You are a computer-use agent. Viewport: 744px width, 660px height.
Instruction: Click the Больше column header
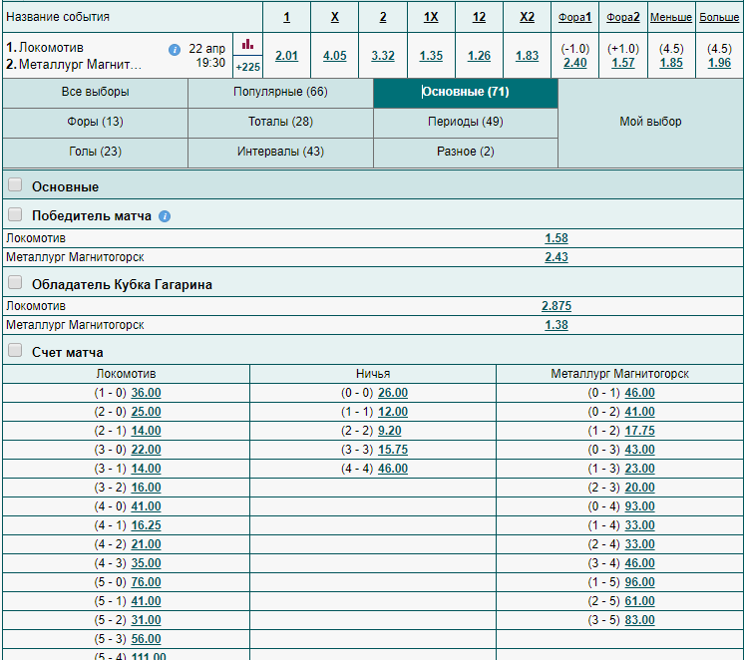point(719,17)
